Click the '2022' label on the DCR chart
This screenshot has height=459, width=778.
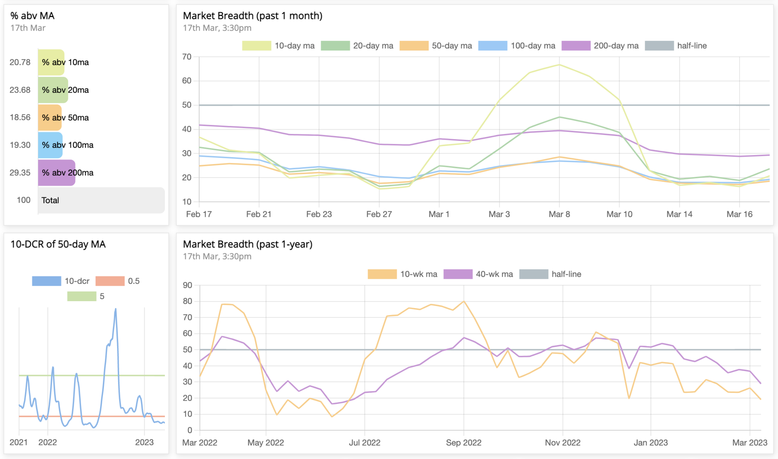coord(47,442)
